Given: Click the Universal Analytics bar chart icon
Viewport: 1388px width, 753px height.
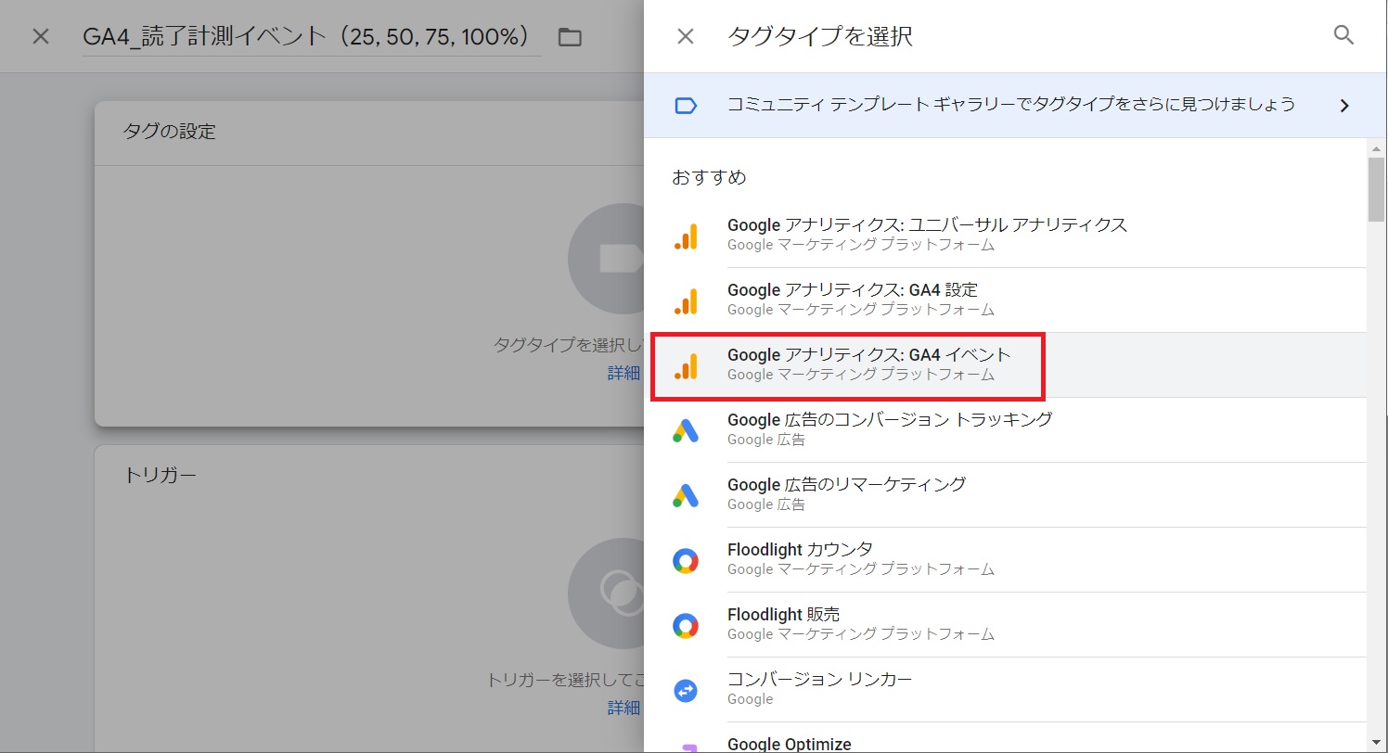Looking at the screenshot, I should pyautogui.click(x=685, y=236).
